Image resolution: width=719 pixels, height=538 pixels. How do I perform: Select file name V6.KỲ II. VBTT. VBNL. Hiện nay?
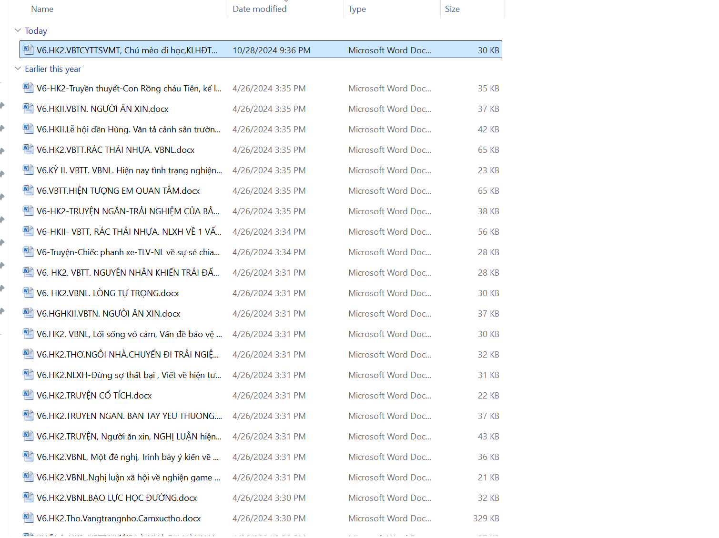pyautogui.click(x=129, y=170)
